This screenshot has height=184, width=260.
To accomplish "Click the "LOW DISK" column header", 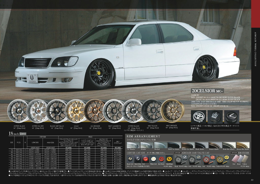I will pos(35,143).
